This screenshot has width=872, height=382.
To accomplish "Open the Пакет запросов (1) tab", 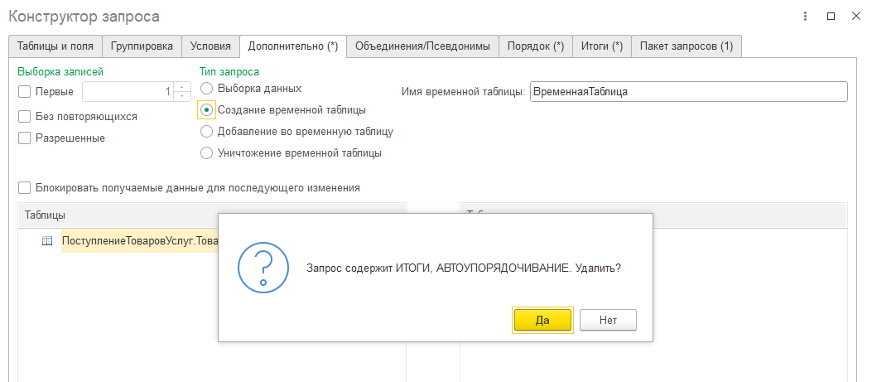I will [687, 46].
